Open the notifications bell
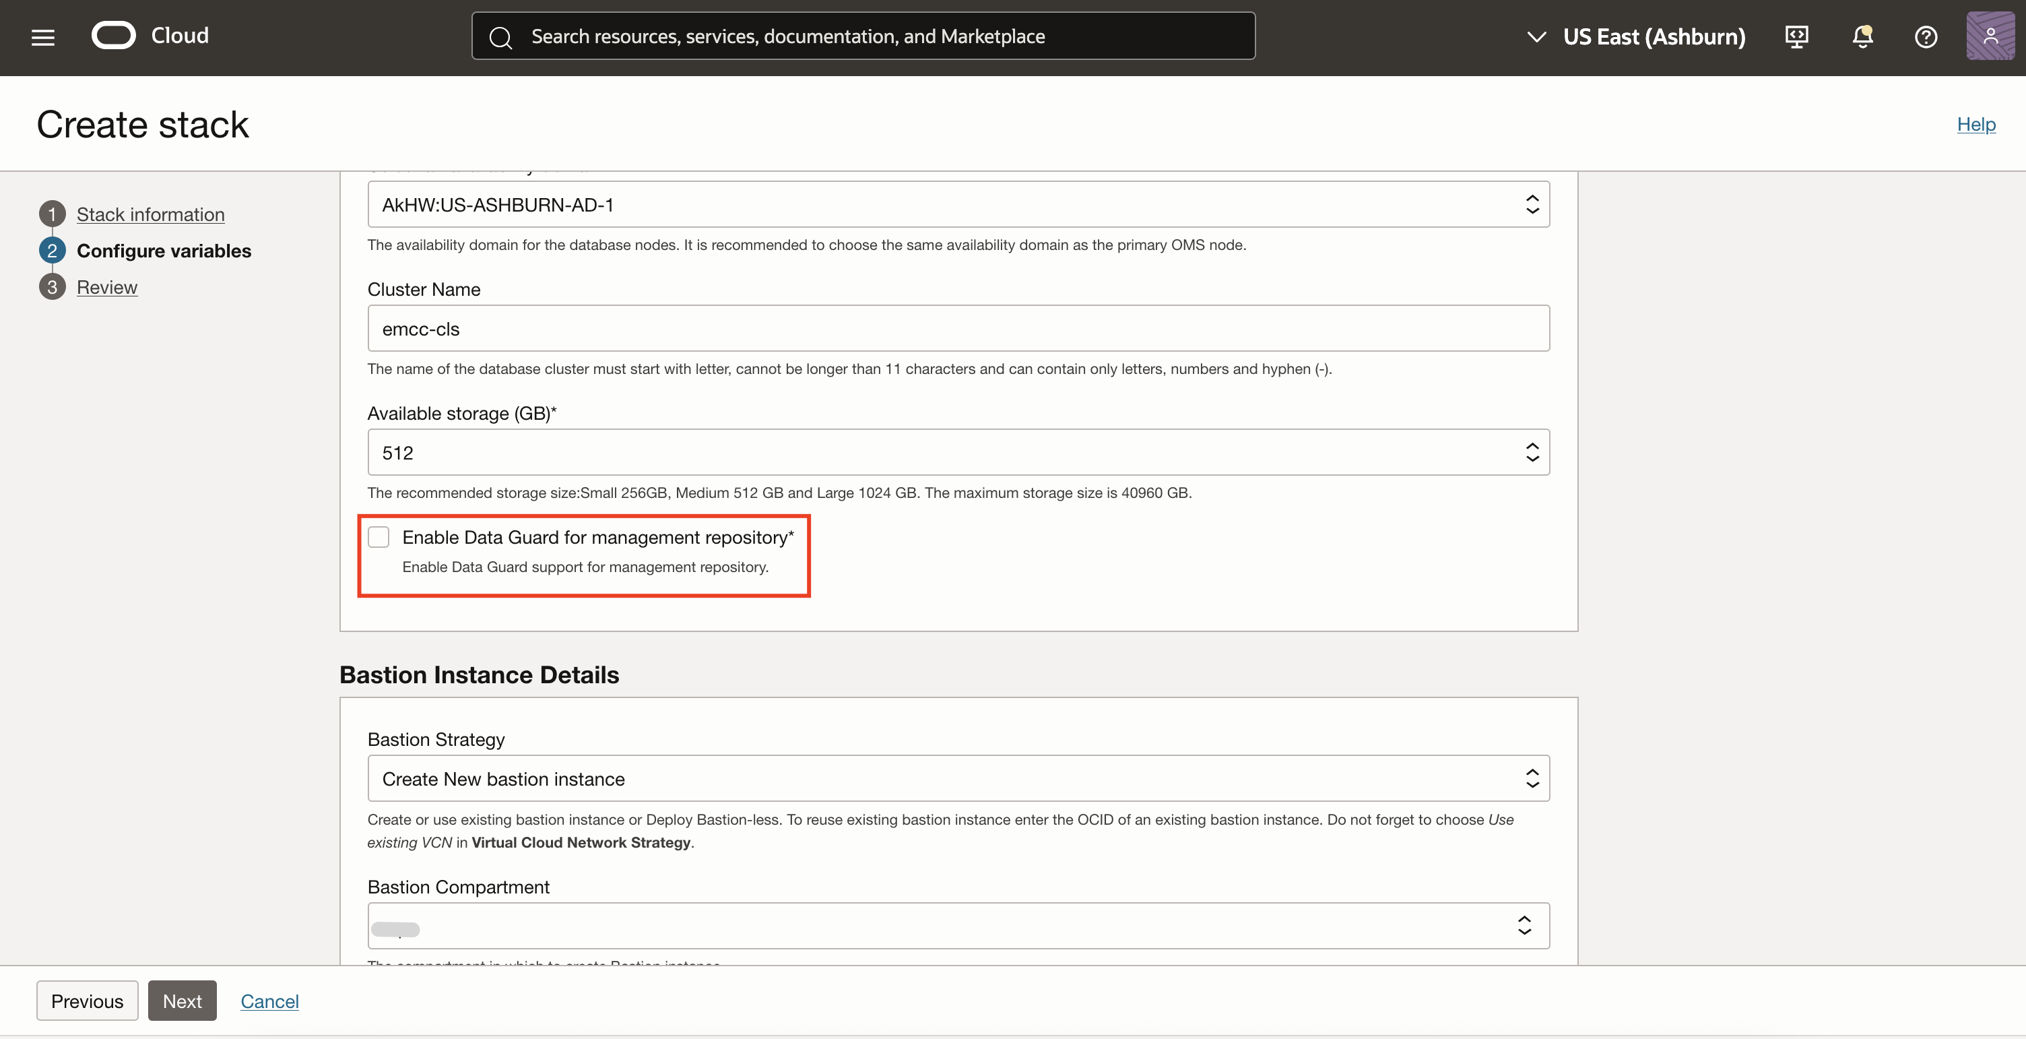 pyautogui.click(x=1862, y=37)
